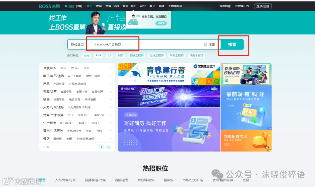Expand the 电子/电气/通信 category arrow

pos(110,76)
